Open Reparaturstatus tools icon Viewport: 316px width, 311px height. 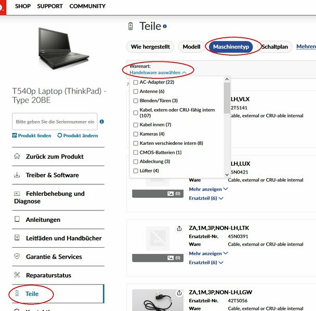pos(17,275)
